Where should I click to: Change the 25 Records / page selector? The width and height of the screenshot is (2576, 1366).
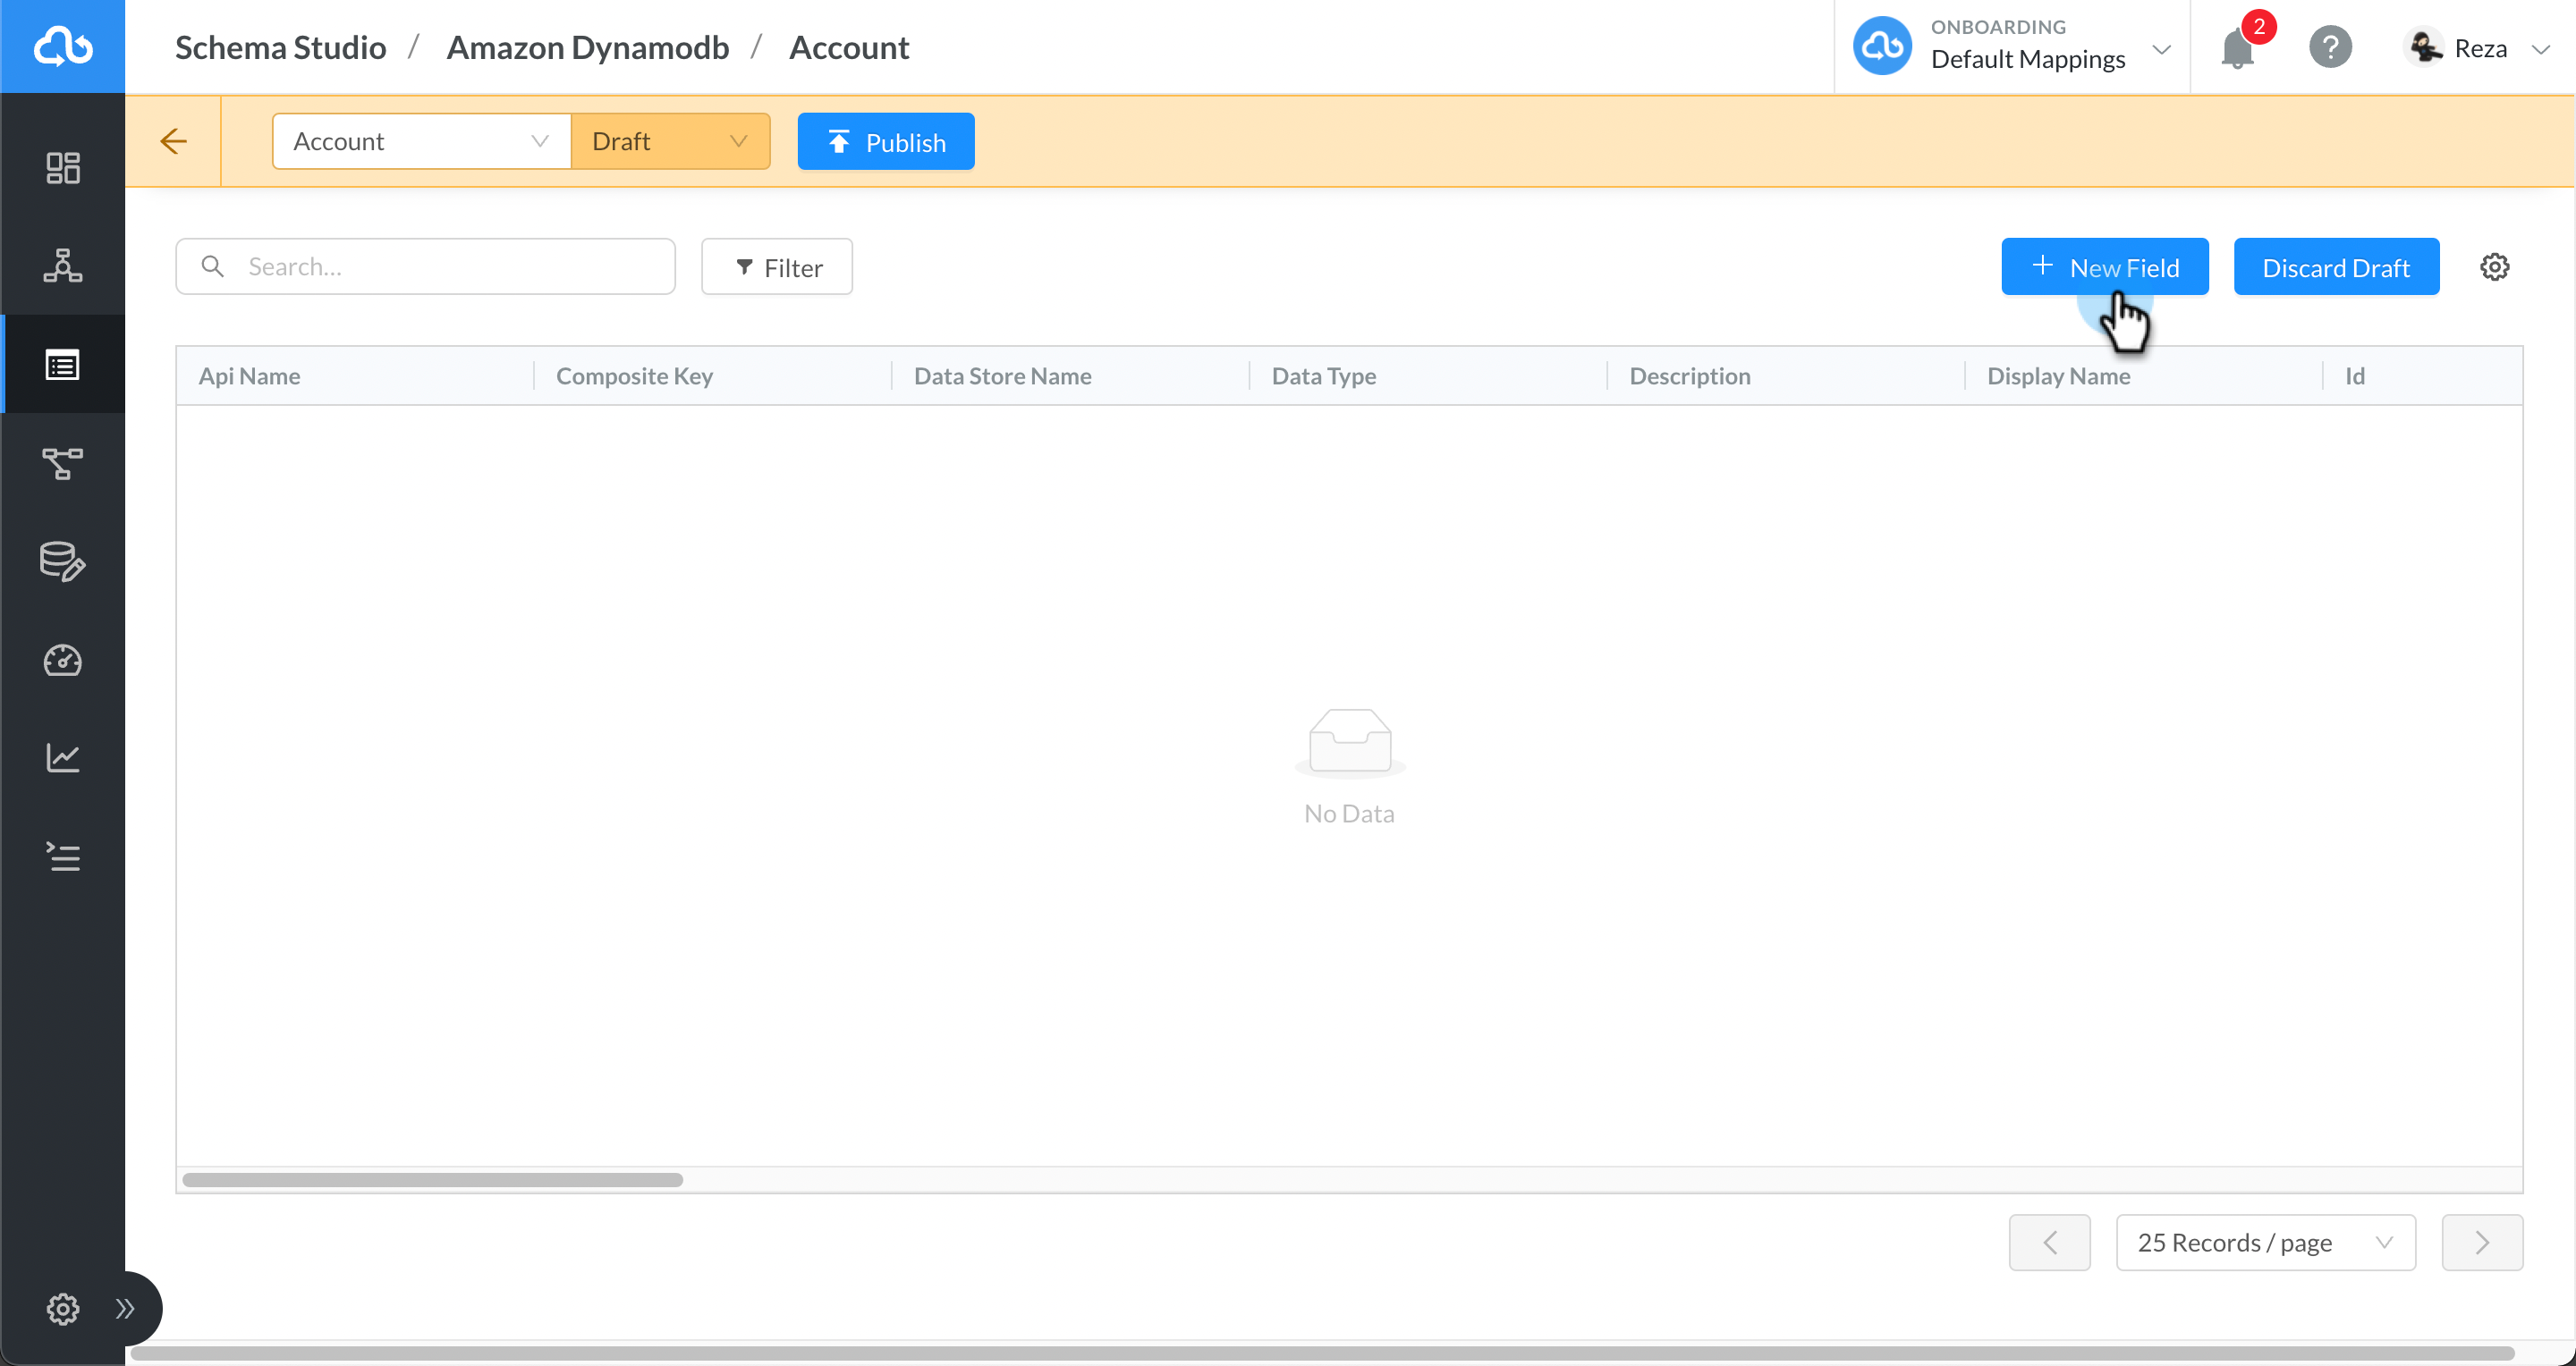[x=2265, y=1242]
